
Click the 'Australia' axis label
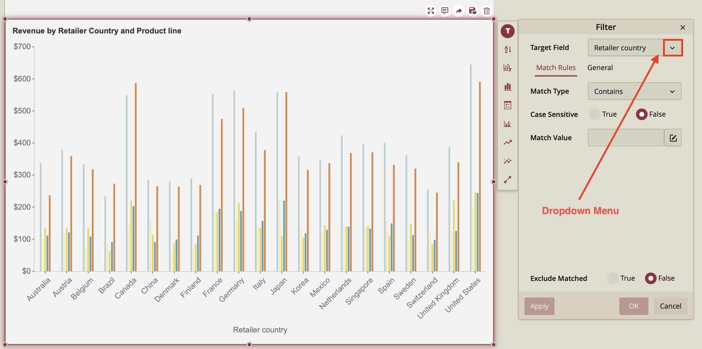pos(39,289)
